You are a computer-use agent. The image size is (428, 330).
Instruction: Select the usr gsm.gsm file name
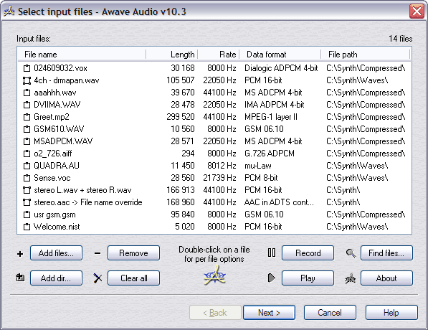[x=54, y=214]
